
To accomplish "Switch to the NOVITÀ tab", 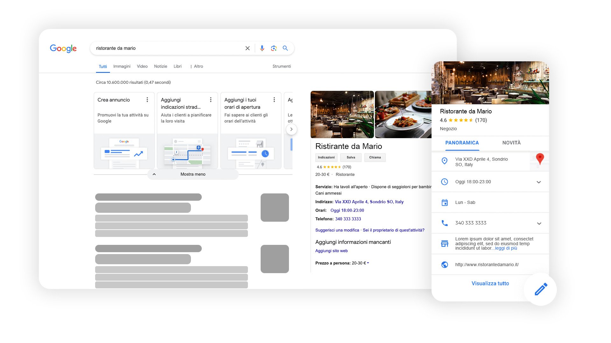I will [x=511, y=143].
